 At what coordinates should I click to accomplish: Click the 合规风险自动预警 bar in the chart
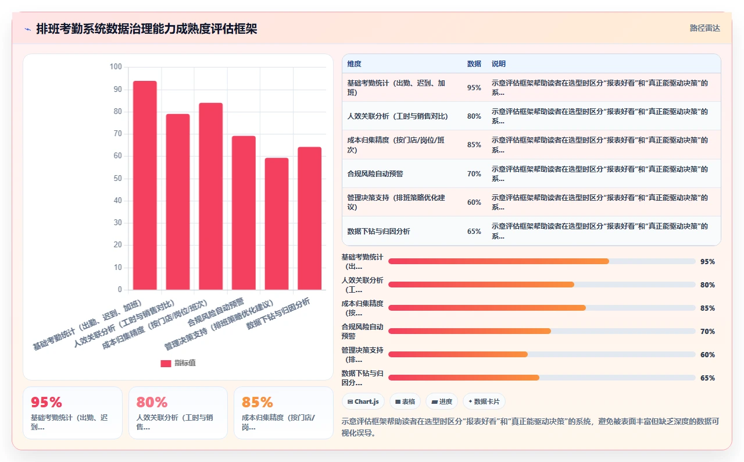coord(244,213)
